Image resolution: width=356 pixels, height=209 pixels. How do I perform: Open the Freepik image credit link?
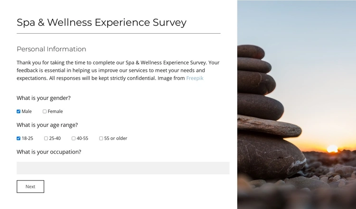195,78
